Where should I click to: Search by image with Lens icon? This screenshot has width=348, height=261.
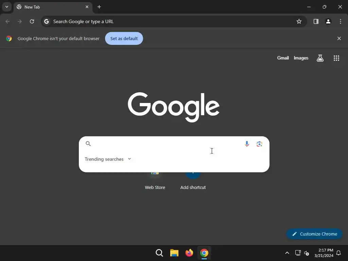[259, 144]
